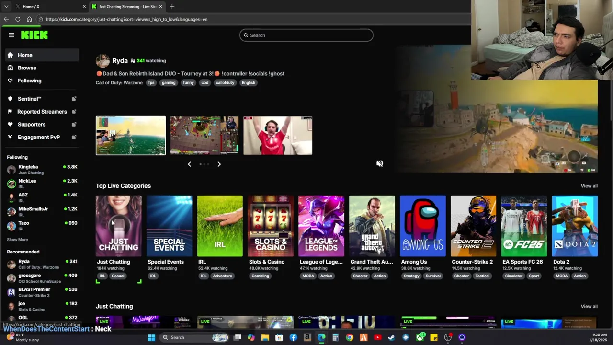This screenshot has width=613, height=345.
Task: Open the Among Us category card
Action: tap(422, 226)
